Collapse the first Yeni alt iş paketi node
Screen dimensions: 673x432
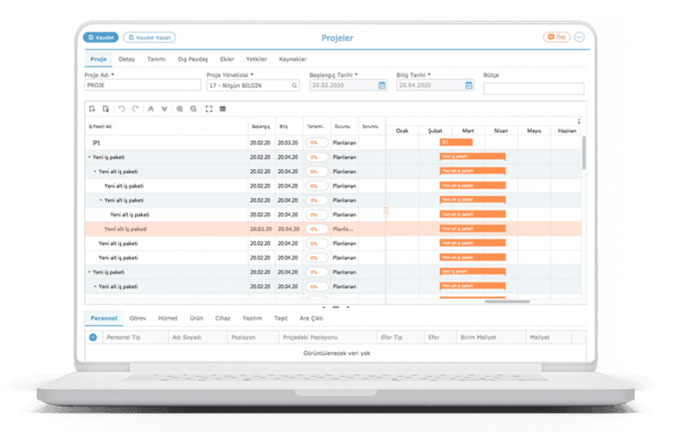tap(96, 171)
